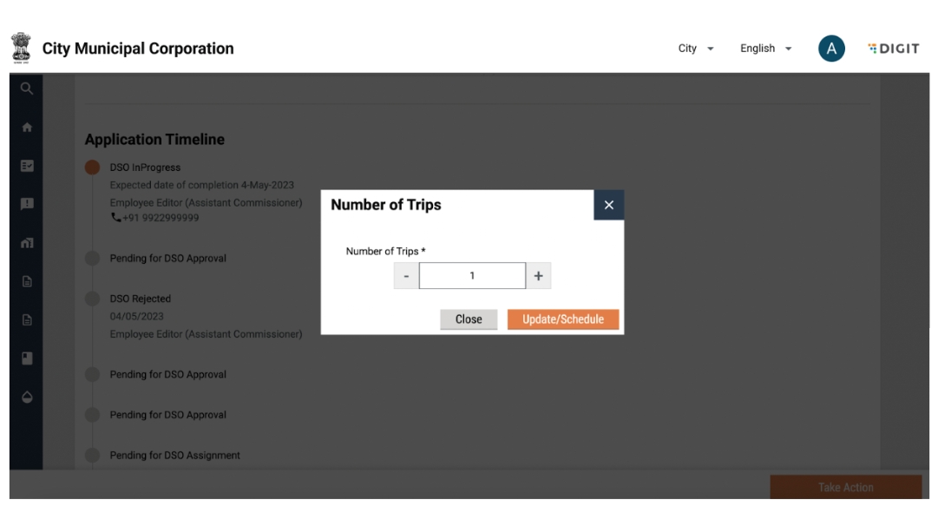Click the user avatar 'A' icon
938x513 pixels.
coord(830,49)
